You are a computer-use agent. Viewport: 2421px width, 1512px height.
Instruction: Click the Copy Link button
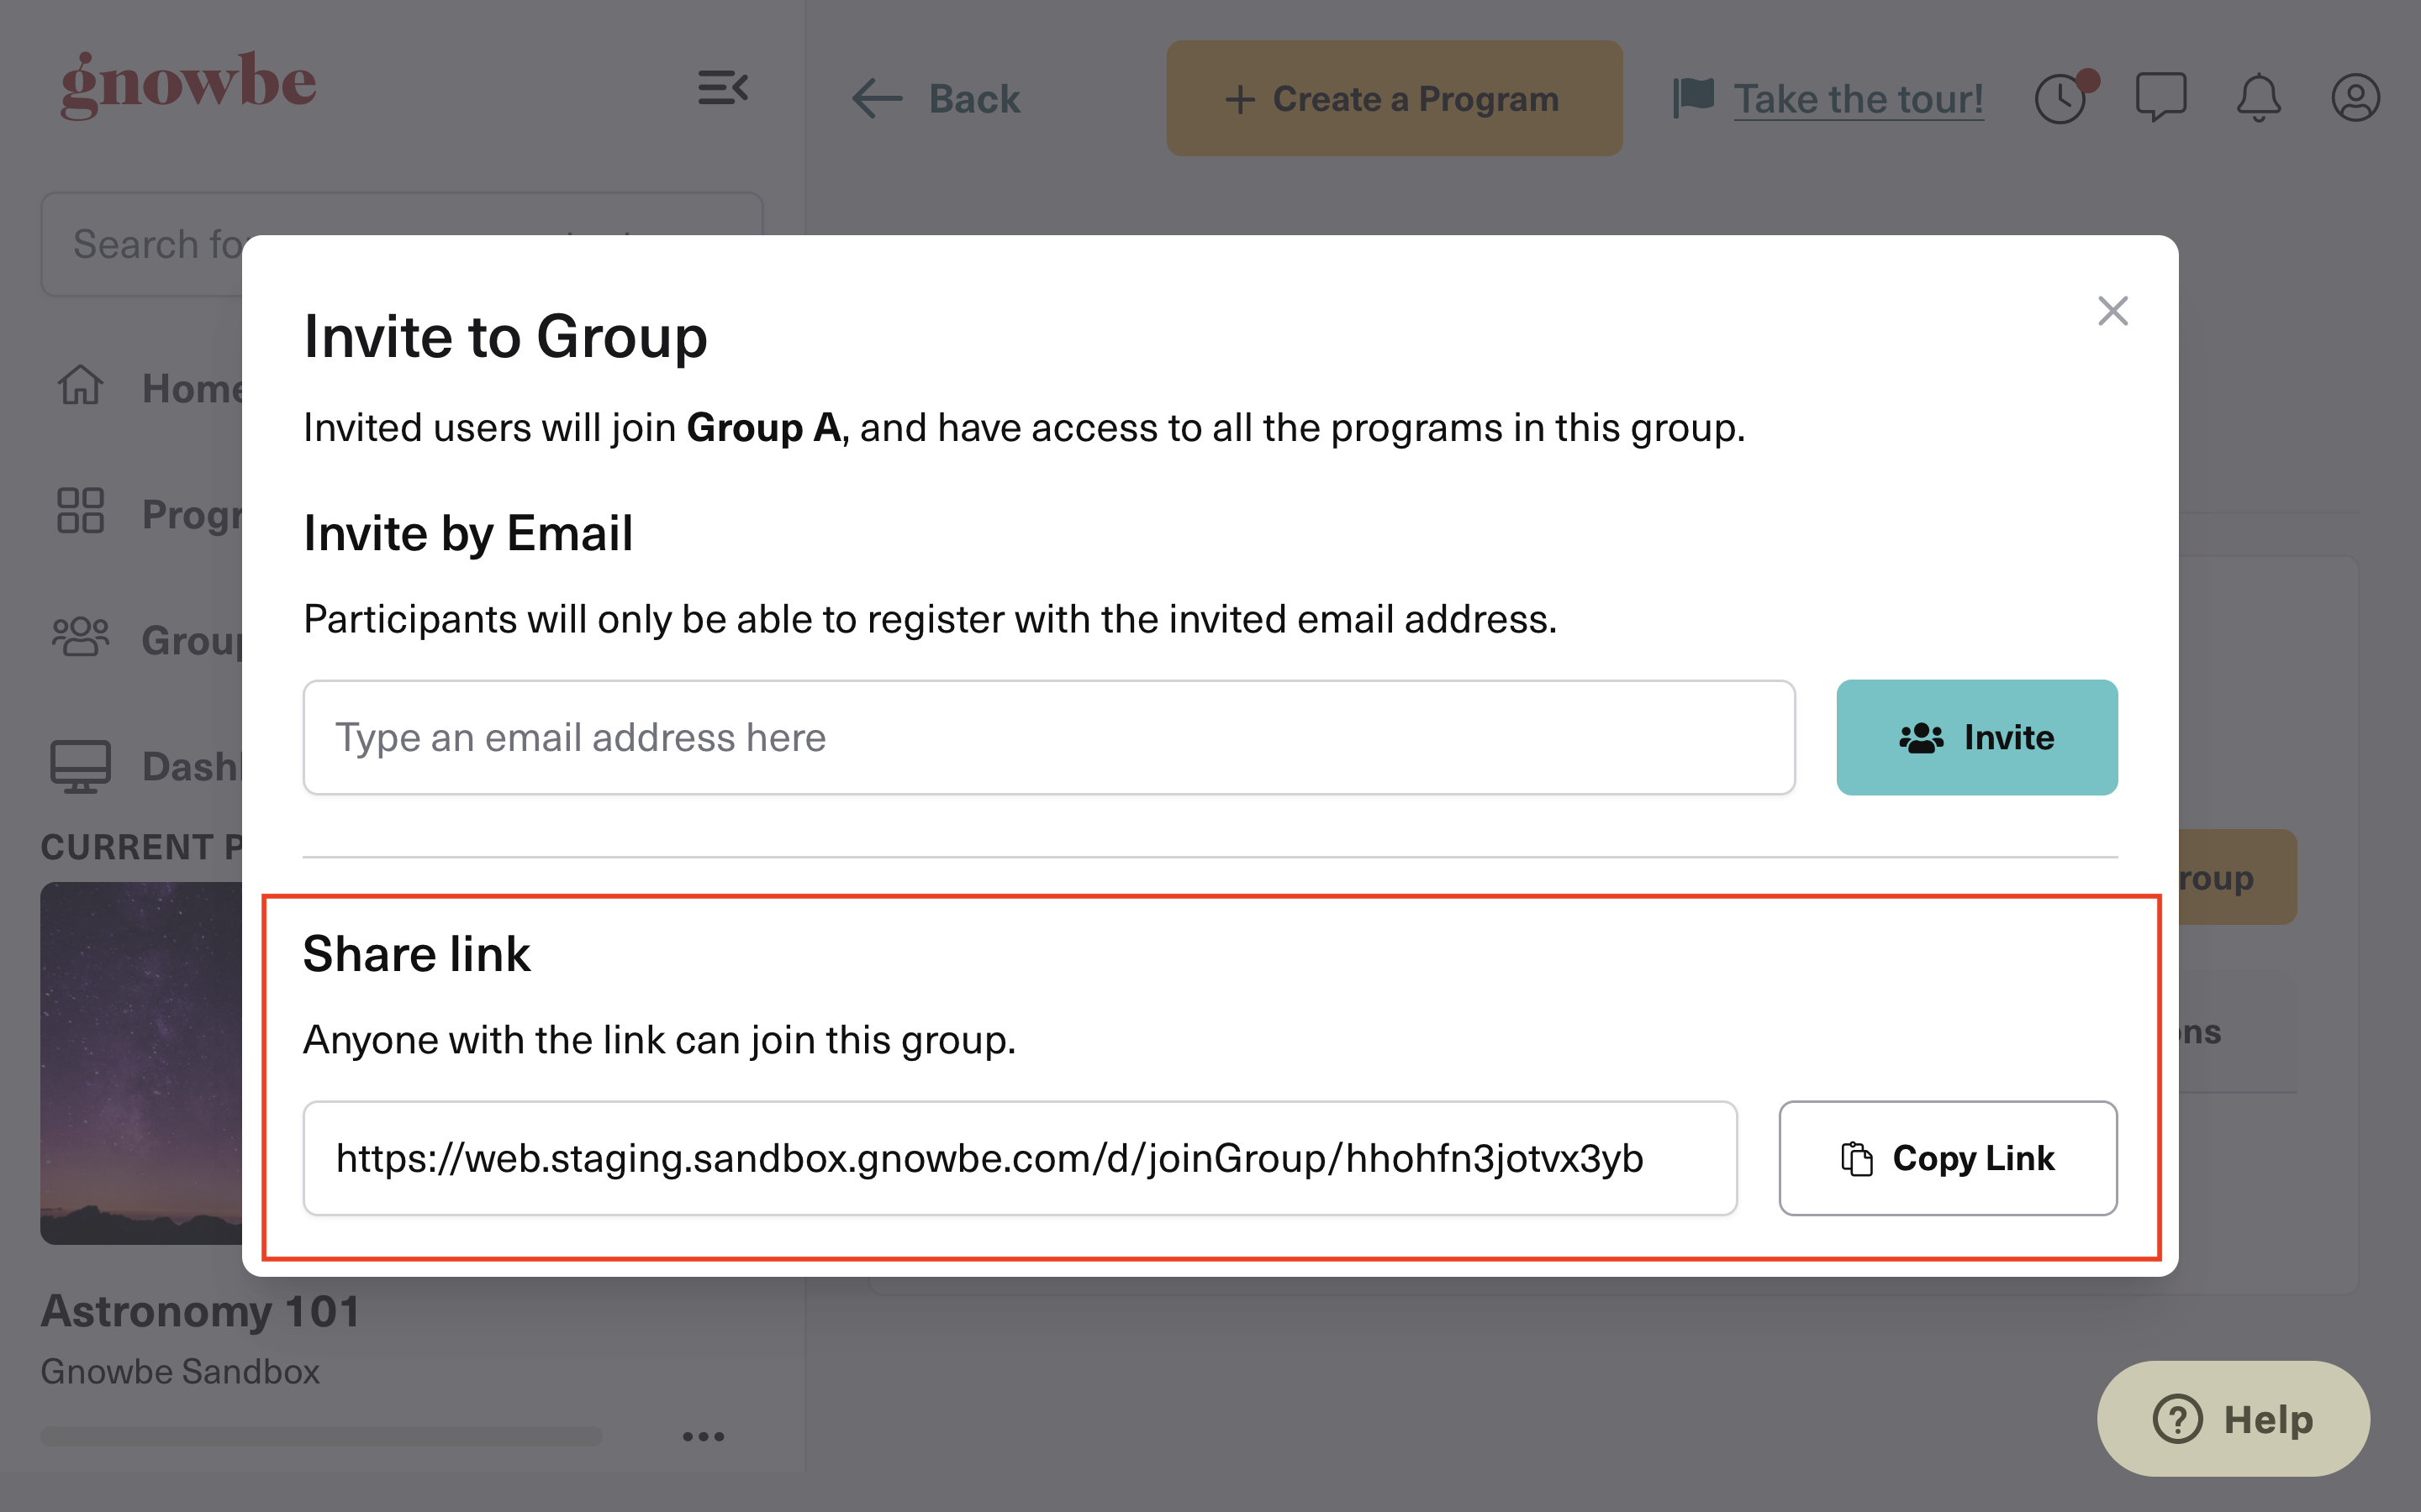click(x=1947, y=1158)
